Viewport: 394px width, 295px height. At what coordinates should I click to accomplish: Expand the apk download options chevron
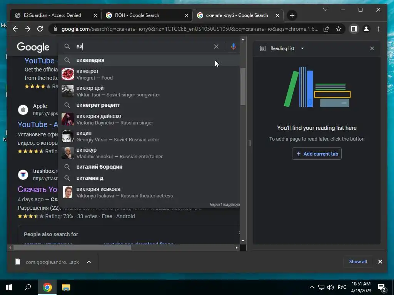pos(89,262)
